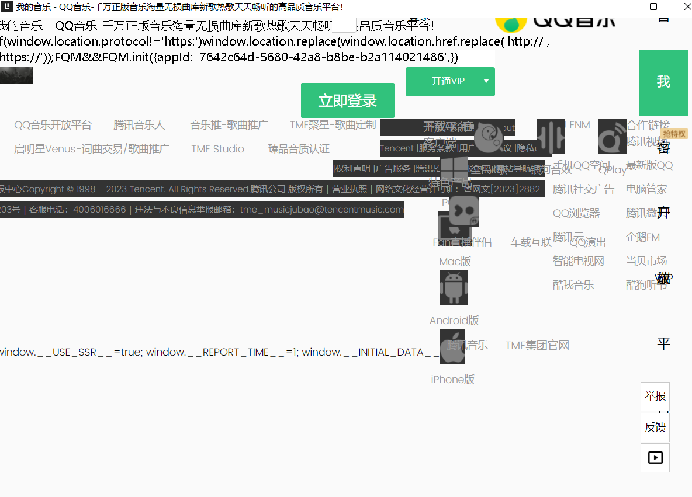Click the Android版 text link
The height and width of the screenshot is (497, 692).
coord(454,321)
